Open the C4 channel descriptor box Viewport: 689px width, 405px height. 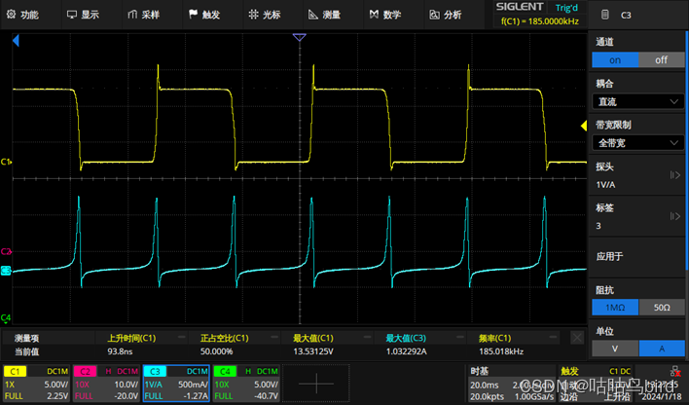point(246,384)
